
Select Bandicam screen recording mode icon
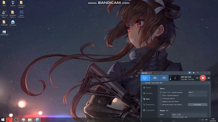coord(144,78)
